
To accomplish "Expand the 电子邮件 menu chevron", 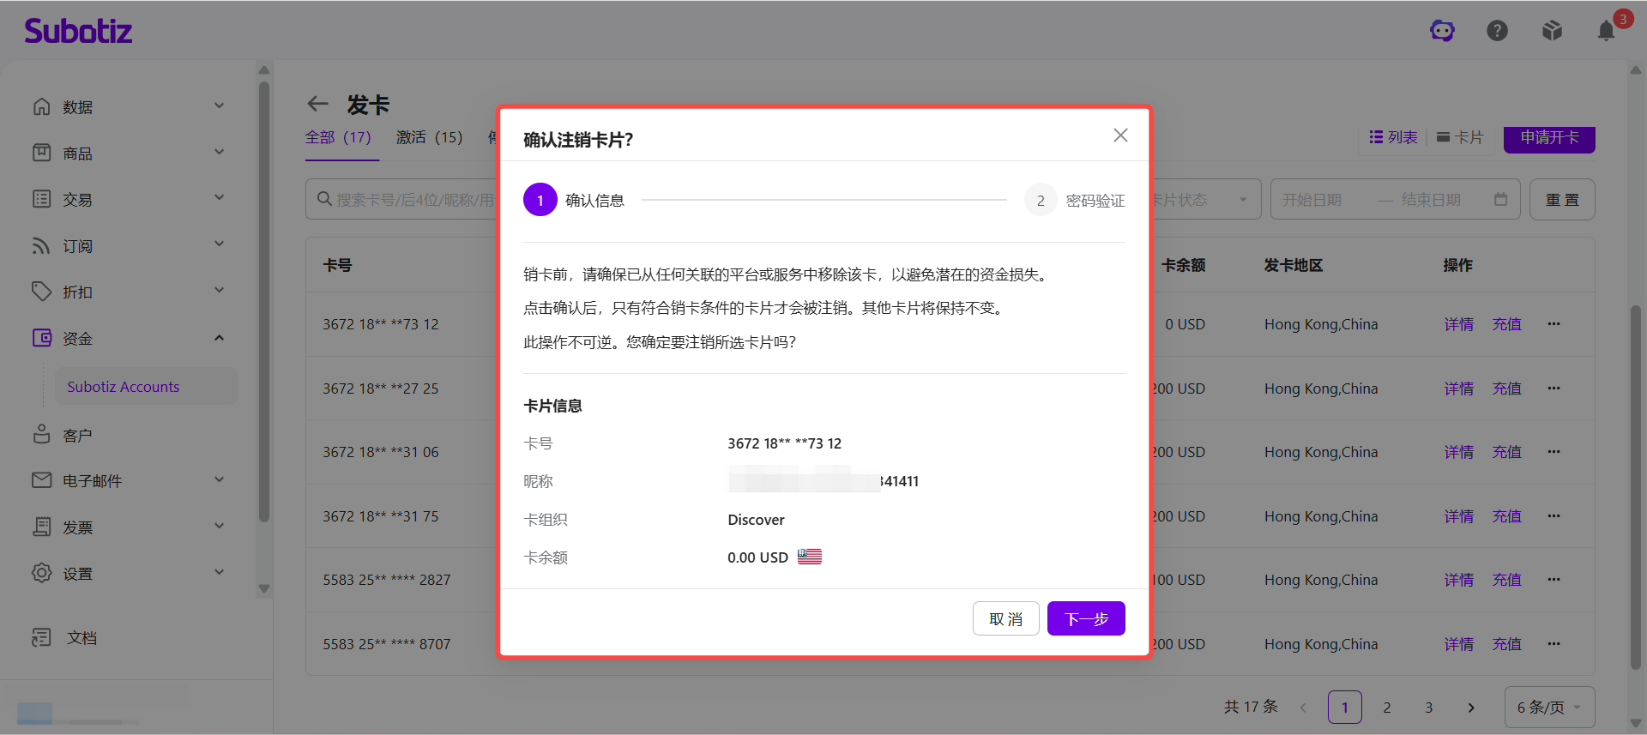I will [x=219, y=479].
